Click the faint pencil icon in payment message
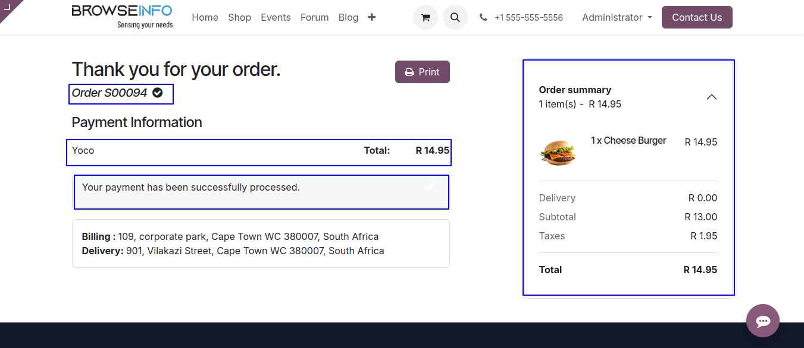This screenshot has width=804, height=348. (x=431, y=186)
